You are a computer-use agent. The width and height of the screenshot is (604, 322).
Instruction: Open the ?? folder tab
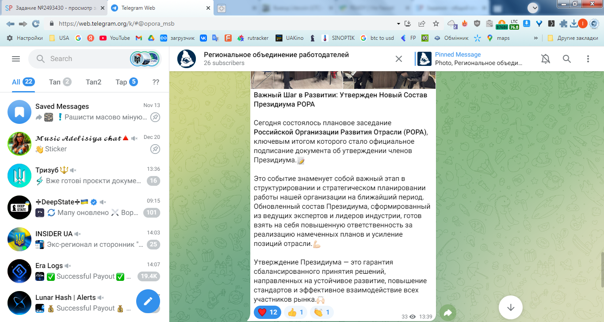click(156, 82)
